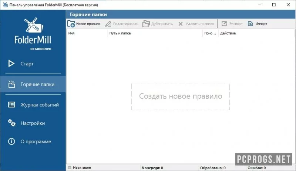296x171 pixels.
Task: Click the FolderMill logo
Action: (x=33, y=31)
